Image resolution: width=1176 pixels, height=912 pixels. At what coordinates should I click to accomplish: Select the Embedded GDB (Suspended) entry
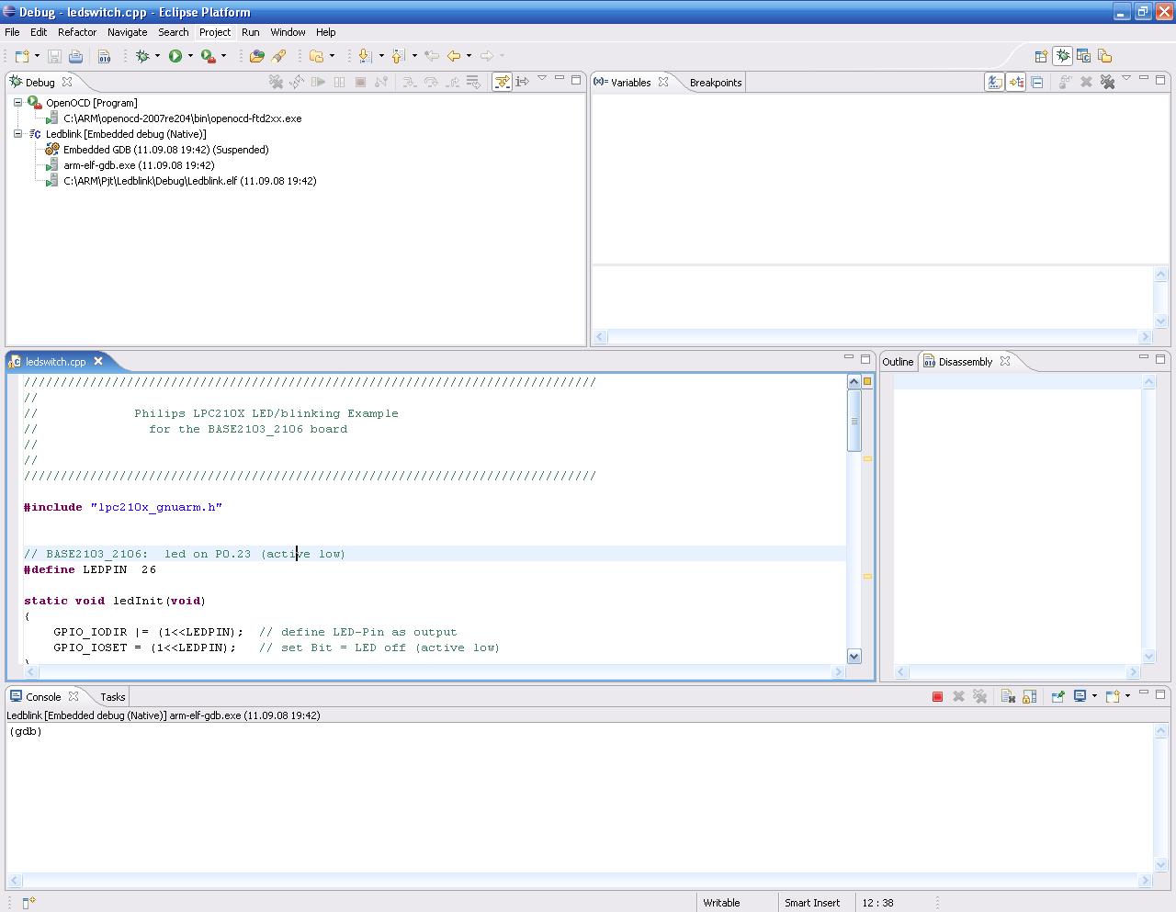coord(165,150)
